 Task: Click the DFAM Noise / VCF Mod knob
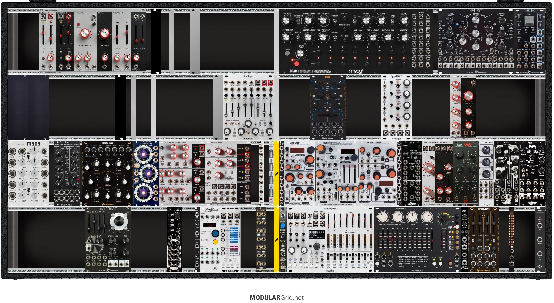point(388,37)
